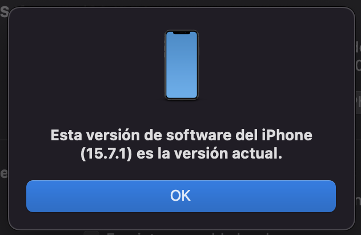361x235 pixels.
Task: Click the small dimmed icon below the dialog
Action: point(91,233)
